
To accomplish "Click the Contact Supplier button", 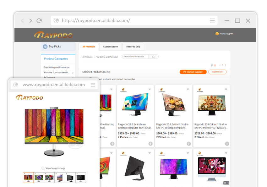I will point(193,72).
